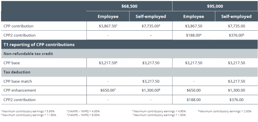The width and height of the screenshot is (258, 122).
Task: Select footnote 8 about 2.00% contributory earnings
Action: (x=225, y=111)
